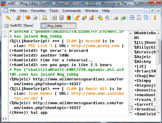This screenshot has height=123, width=162.
Task: Click the nick list scrollbar thumb
Action: pyautogui.click(x=158, y=52)
